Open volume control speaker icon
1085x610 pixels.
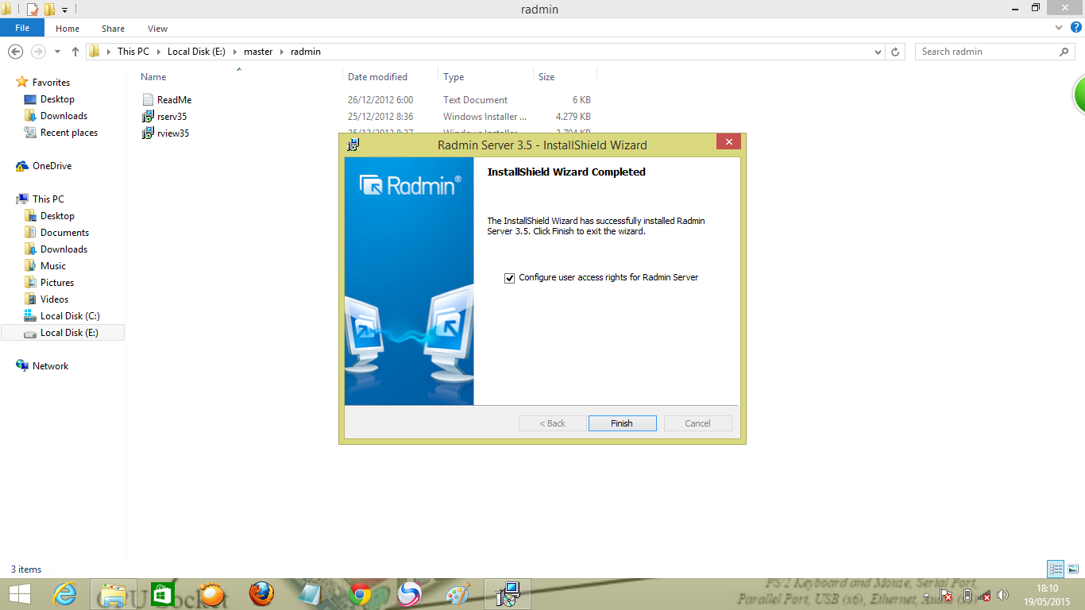1003,595
